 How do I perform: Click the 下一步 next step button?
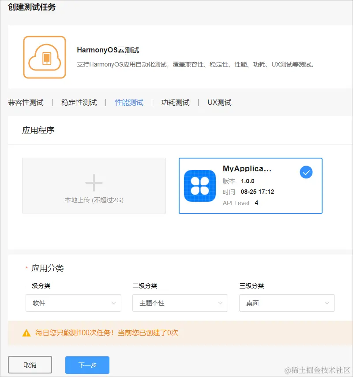point(87,365)
